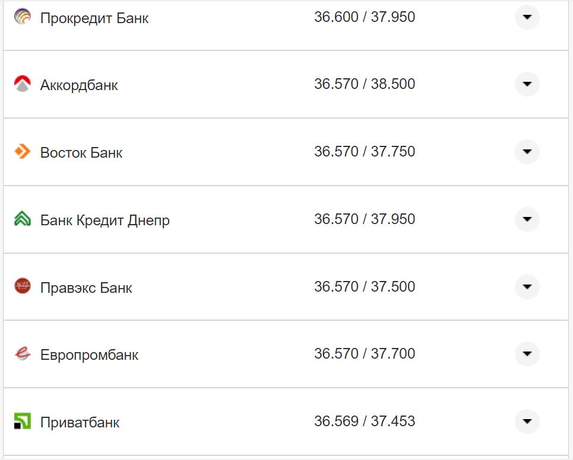Open the Аккордбанк bank name link

click(x=79, y=85)
